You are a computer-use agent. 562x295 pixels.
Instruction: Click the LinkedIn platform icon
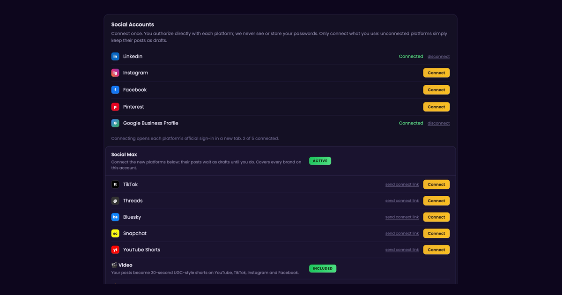point(115,56)
